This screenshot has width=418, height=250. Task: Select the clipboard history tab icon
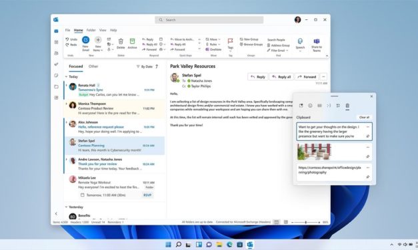pyautogui.click(x=347, y=106)
